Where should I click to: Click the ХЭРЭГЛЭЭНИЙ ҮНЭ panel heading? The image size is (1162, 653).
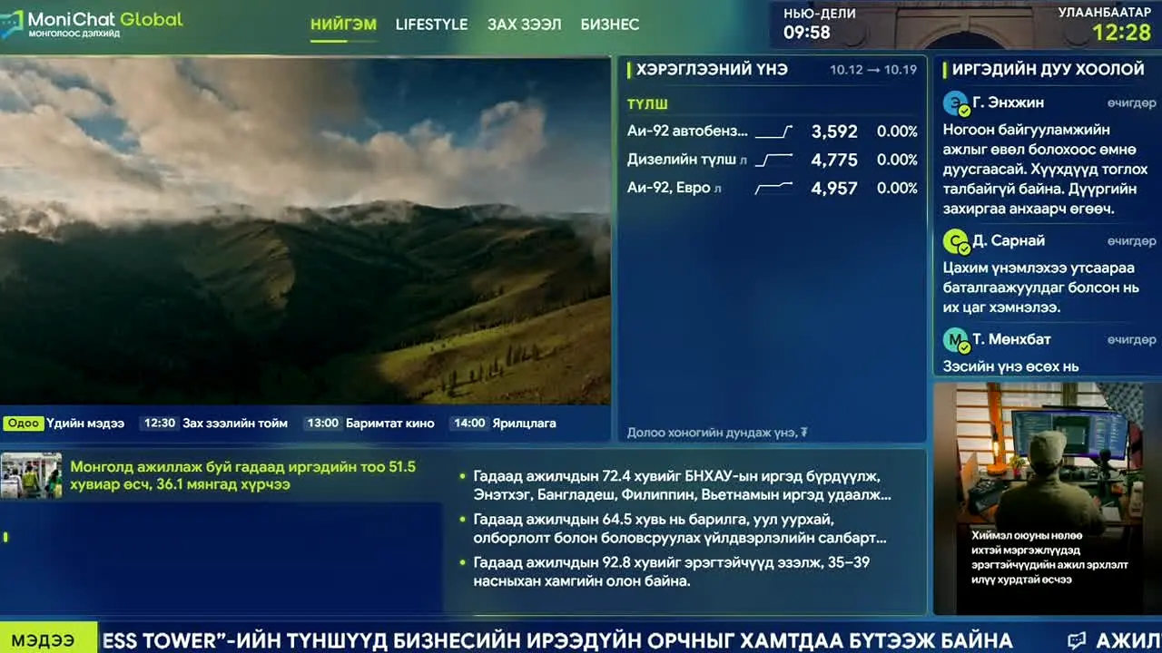(712, 70)
